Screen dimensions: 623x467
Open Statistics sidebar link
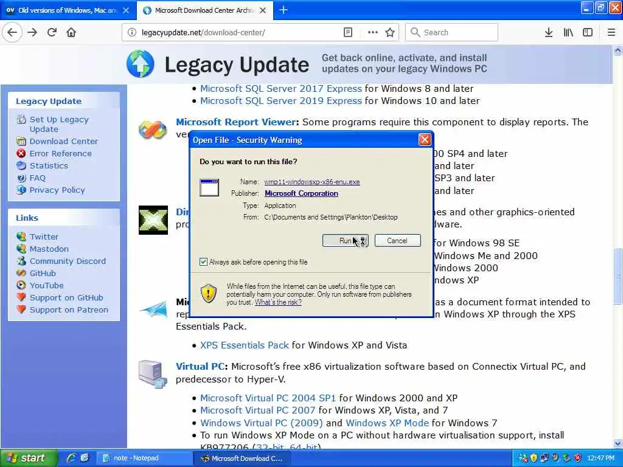(x=49, y=165)
